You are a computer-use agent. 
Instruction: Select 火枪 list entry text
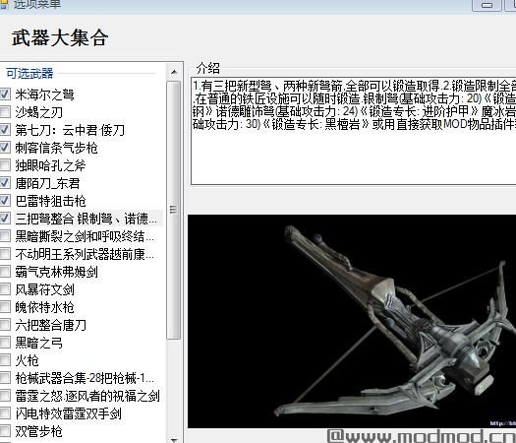point(27,360)
